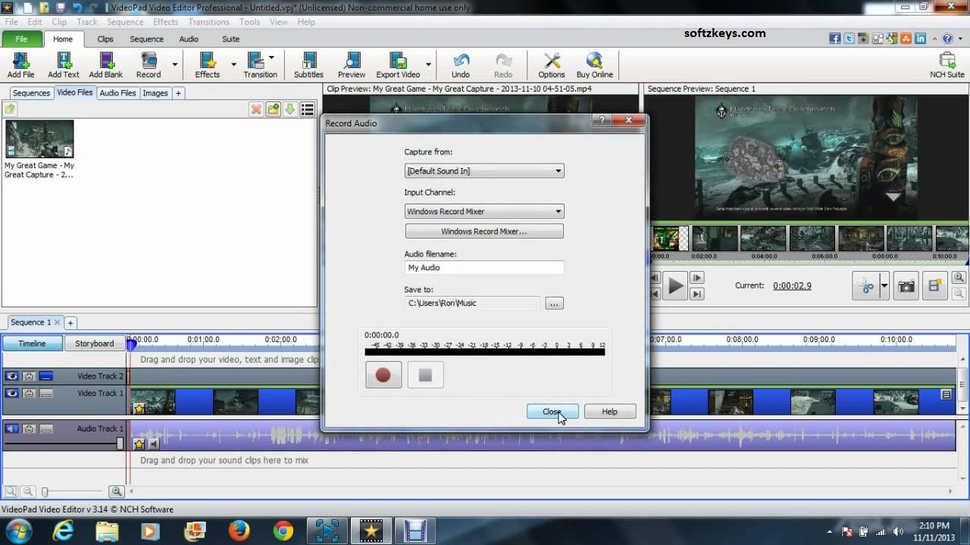Image resolution: width=970 pixels, height=545 pixels.
Task: Open the Transition tool in toolbar
Action: [x=260, y=65]
